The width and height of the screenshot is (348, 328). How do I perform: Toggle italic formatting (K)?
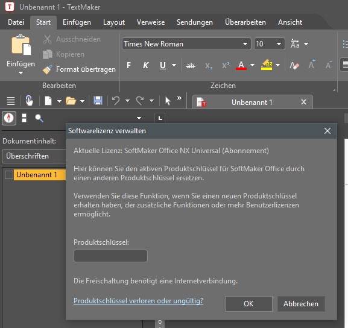point(146,65)
